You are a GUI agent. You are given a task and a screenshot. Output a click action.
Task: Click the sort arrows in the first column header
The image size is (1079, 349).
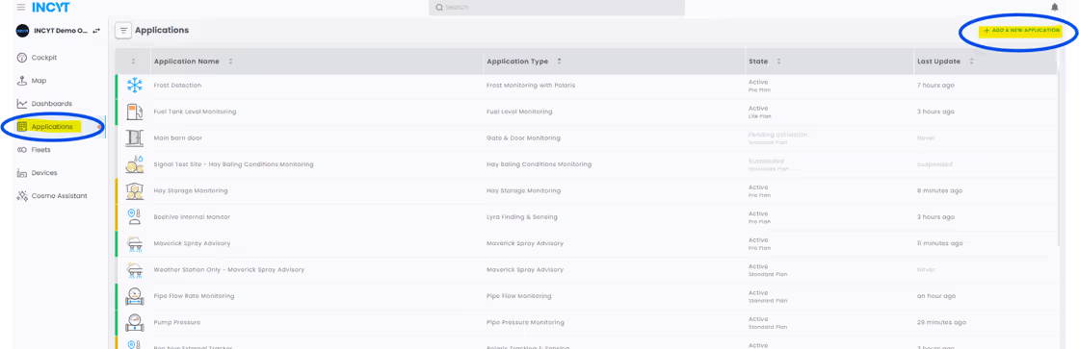click(134, 62)
